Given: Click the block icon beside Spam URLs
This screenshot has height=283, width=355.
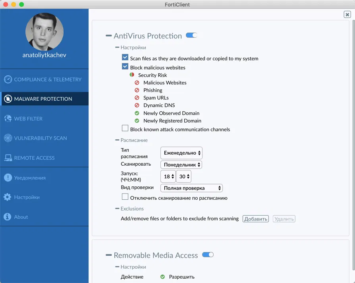Looking at the screenshot, I should point(137,98).
